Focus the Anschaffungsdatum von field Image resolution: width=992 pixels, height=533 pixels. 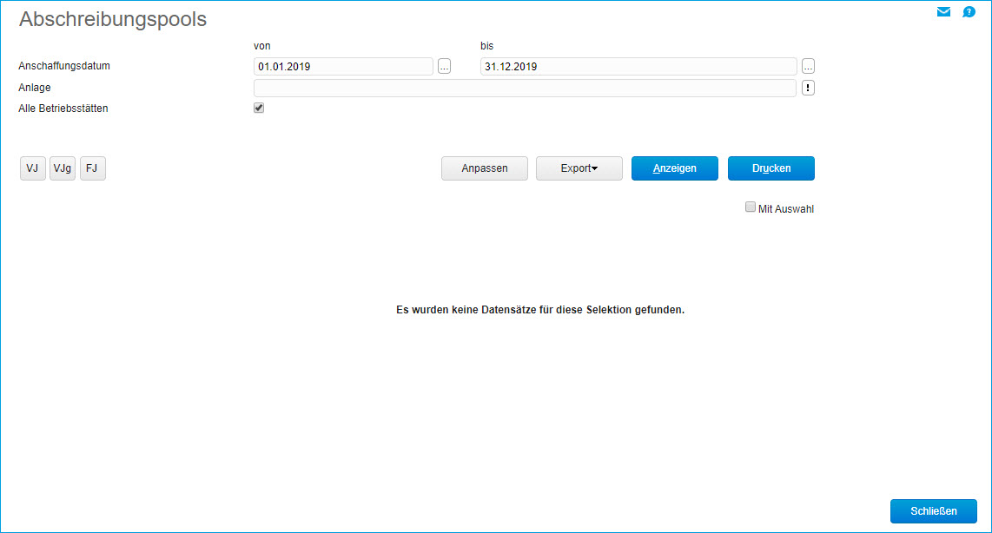pyautogui.click(x=343, y=67)
